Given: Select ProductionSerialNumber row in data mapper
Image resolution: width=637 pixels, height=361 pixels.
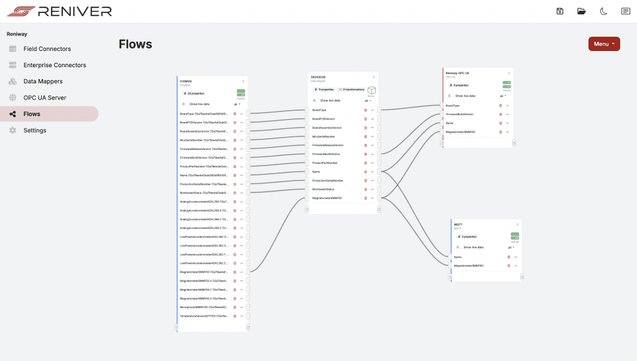Looking at the screenshot, I should [x=342, y=180].
